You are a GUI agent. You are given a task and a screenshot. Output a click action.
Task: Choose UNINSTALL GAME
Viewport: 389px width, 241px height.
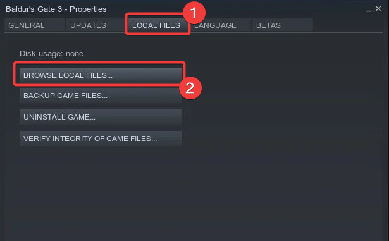click(101, 117)
